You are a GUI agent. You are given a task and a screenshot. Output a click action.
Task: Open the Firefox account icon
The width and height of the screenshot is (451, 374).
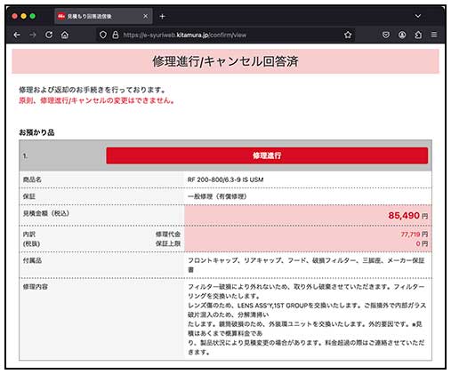402,35
